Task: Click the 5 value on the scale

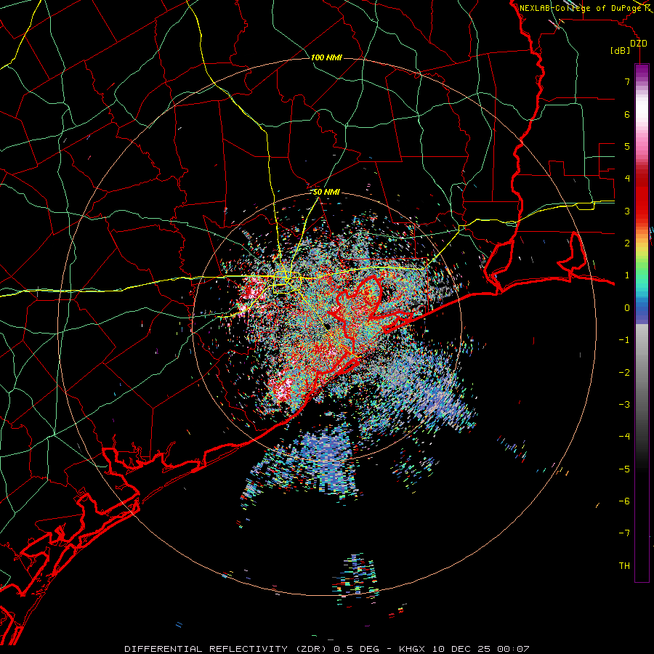Action: pos(627,146)
